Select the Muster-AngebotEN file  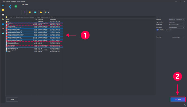[x=34, y=50]
